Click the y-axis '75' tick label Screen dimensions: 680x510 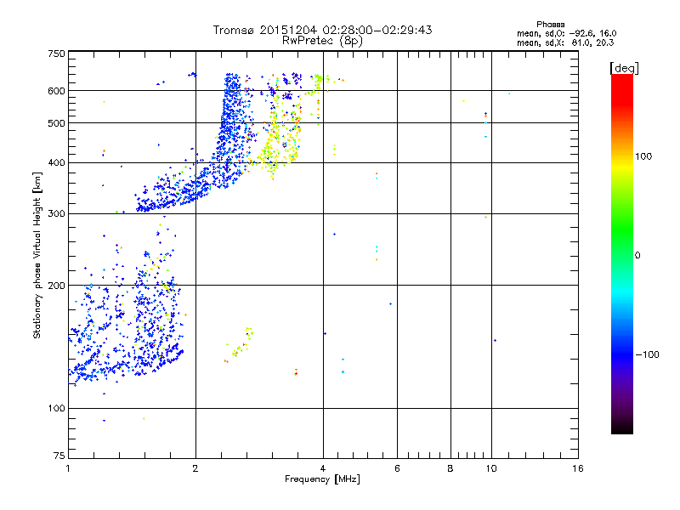[x=59, y=456]
